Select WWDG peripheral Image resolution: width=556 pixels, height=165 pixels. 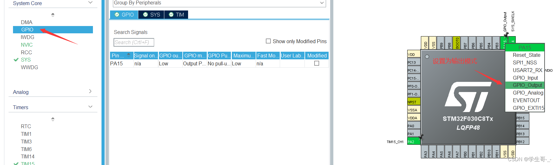click(x=29, y=67)
